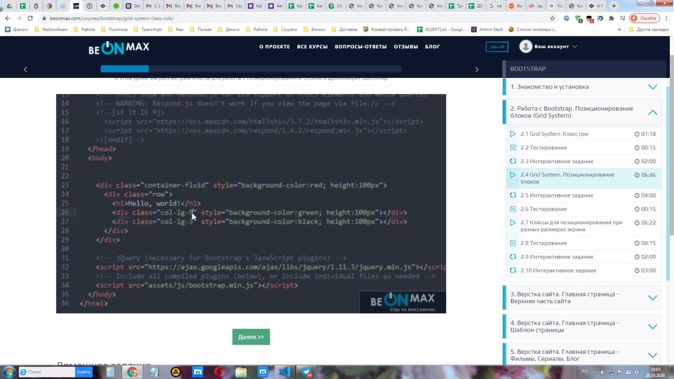Open О ПРОЕКТЕ menu item
Screen dimensions: 674x379
pos(274,46)
